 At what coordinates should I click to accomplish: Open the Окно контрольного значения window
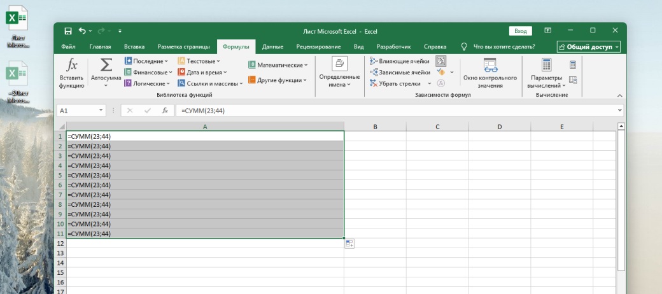click(489, 65)
